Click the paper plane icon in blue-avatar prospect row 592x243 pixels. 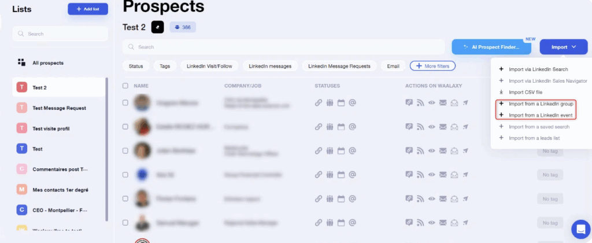[x=465, y=175]
